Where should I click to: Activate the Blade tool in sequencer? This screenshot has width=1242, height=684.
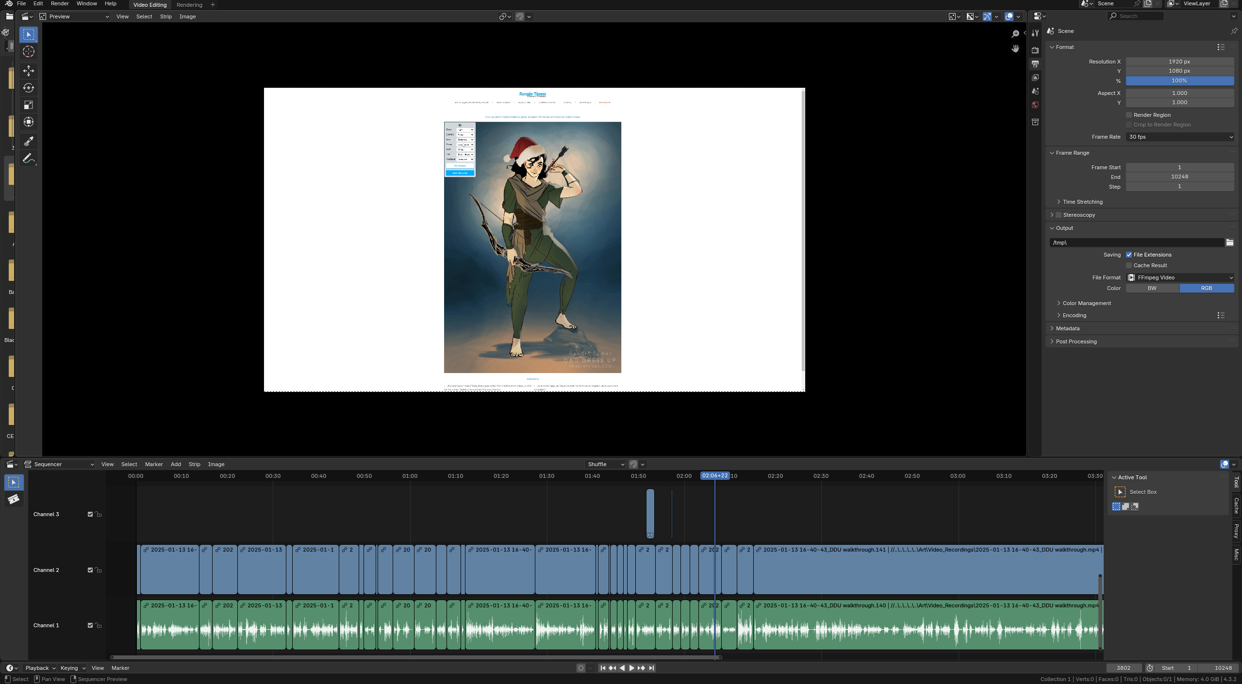point(14,499)
